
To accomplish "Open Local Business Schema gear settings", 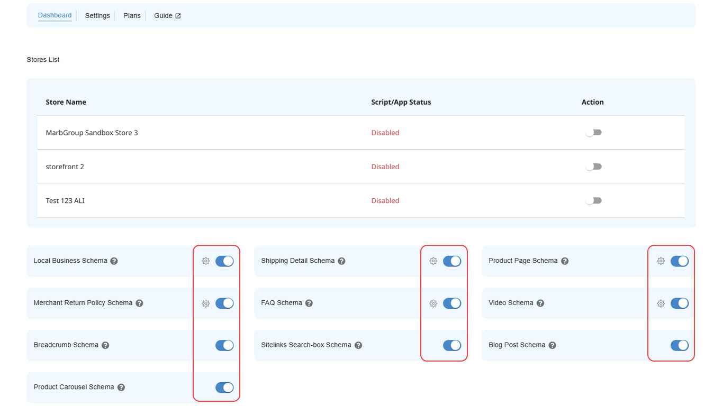I will (206, 261).
